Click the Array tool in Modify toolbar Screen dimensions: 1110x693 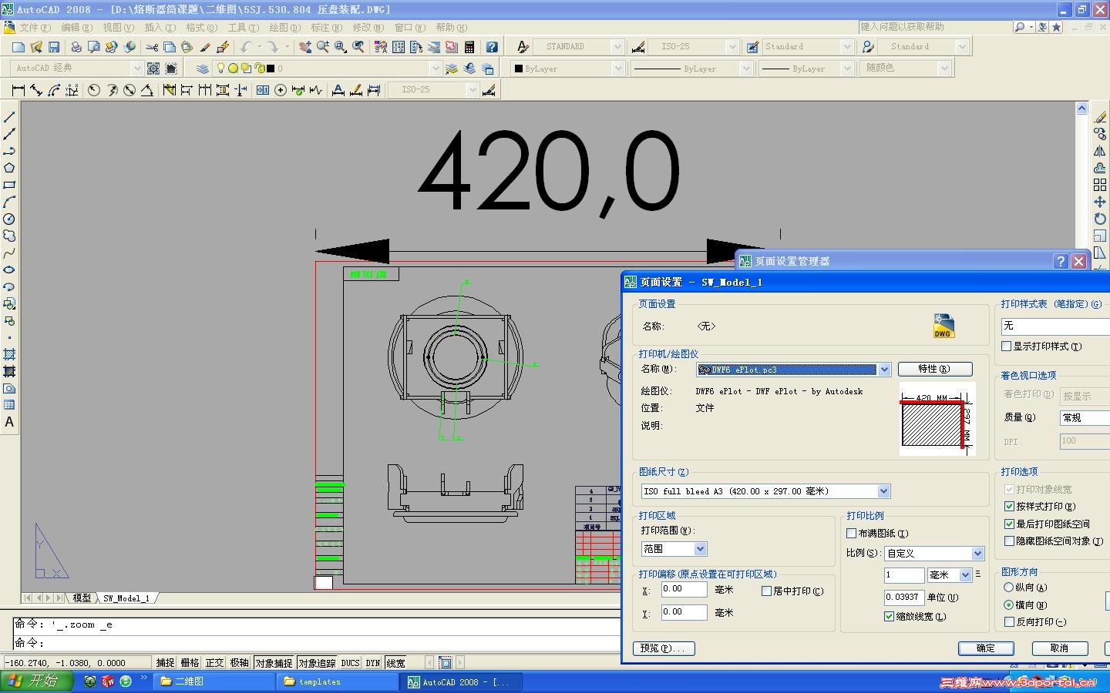[x=1100, y=185]
